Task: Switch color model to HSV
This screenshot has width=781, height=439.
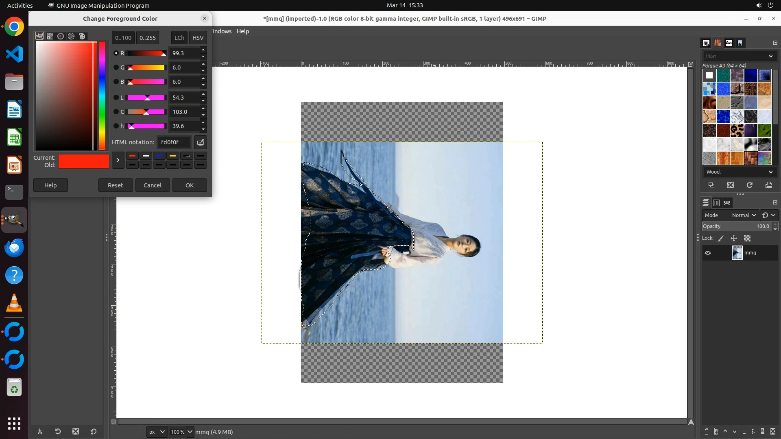Action: 198,37
